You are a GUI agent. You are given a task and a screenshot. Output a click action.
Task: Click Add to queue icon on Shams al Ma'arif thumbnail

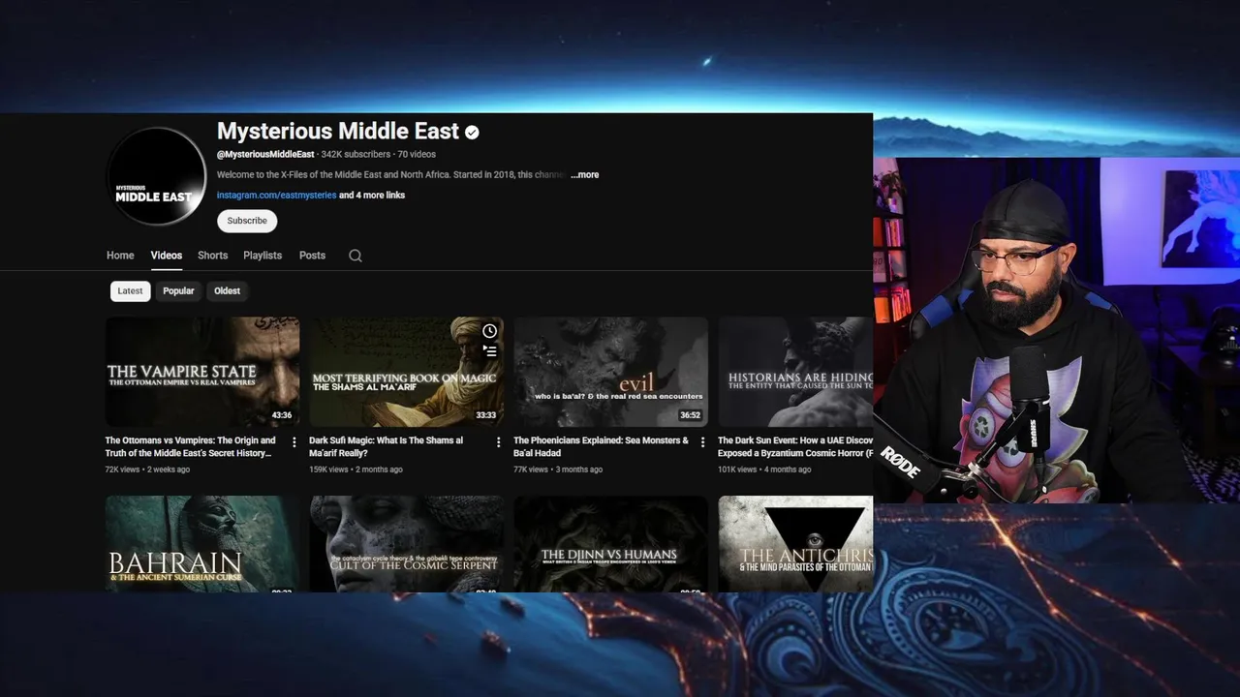(489, 350)
